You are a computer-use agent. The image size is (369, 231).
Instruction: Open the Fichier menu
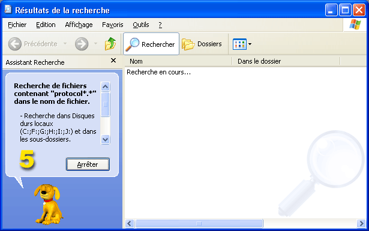[17, 25]
